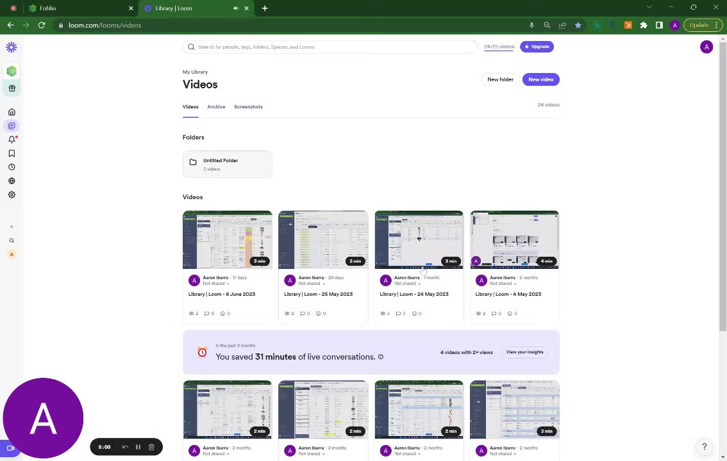This screenshot has width=727, height=461.
Task: Delete the recording with trash icon
Action: tap(151, 447)
